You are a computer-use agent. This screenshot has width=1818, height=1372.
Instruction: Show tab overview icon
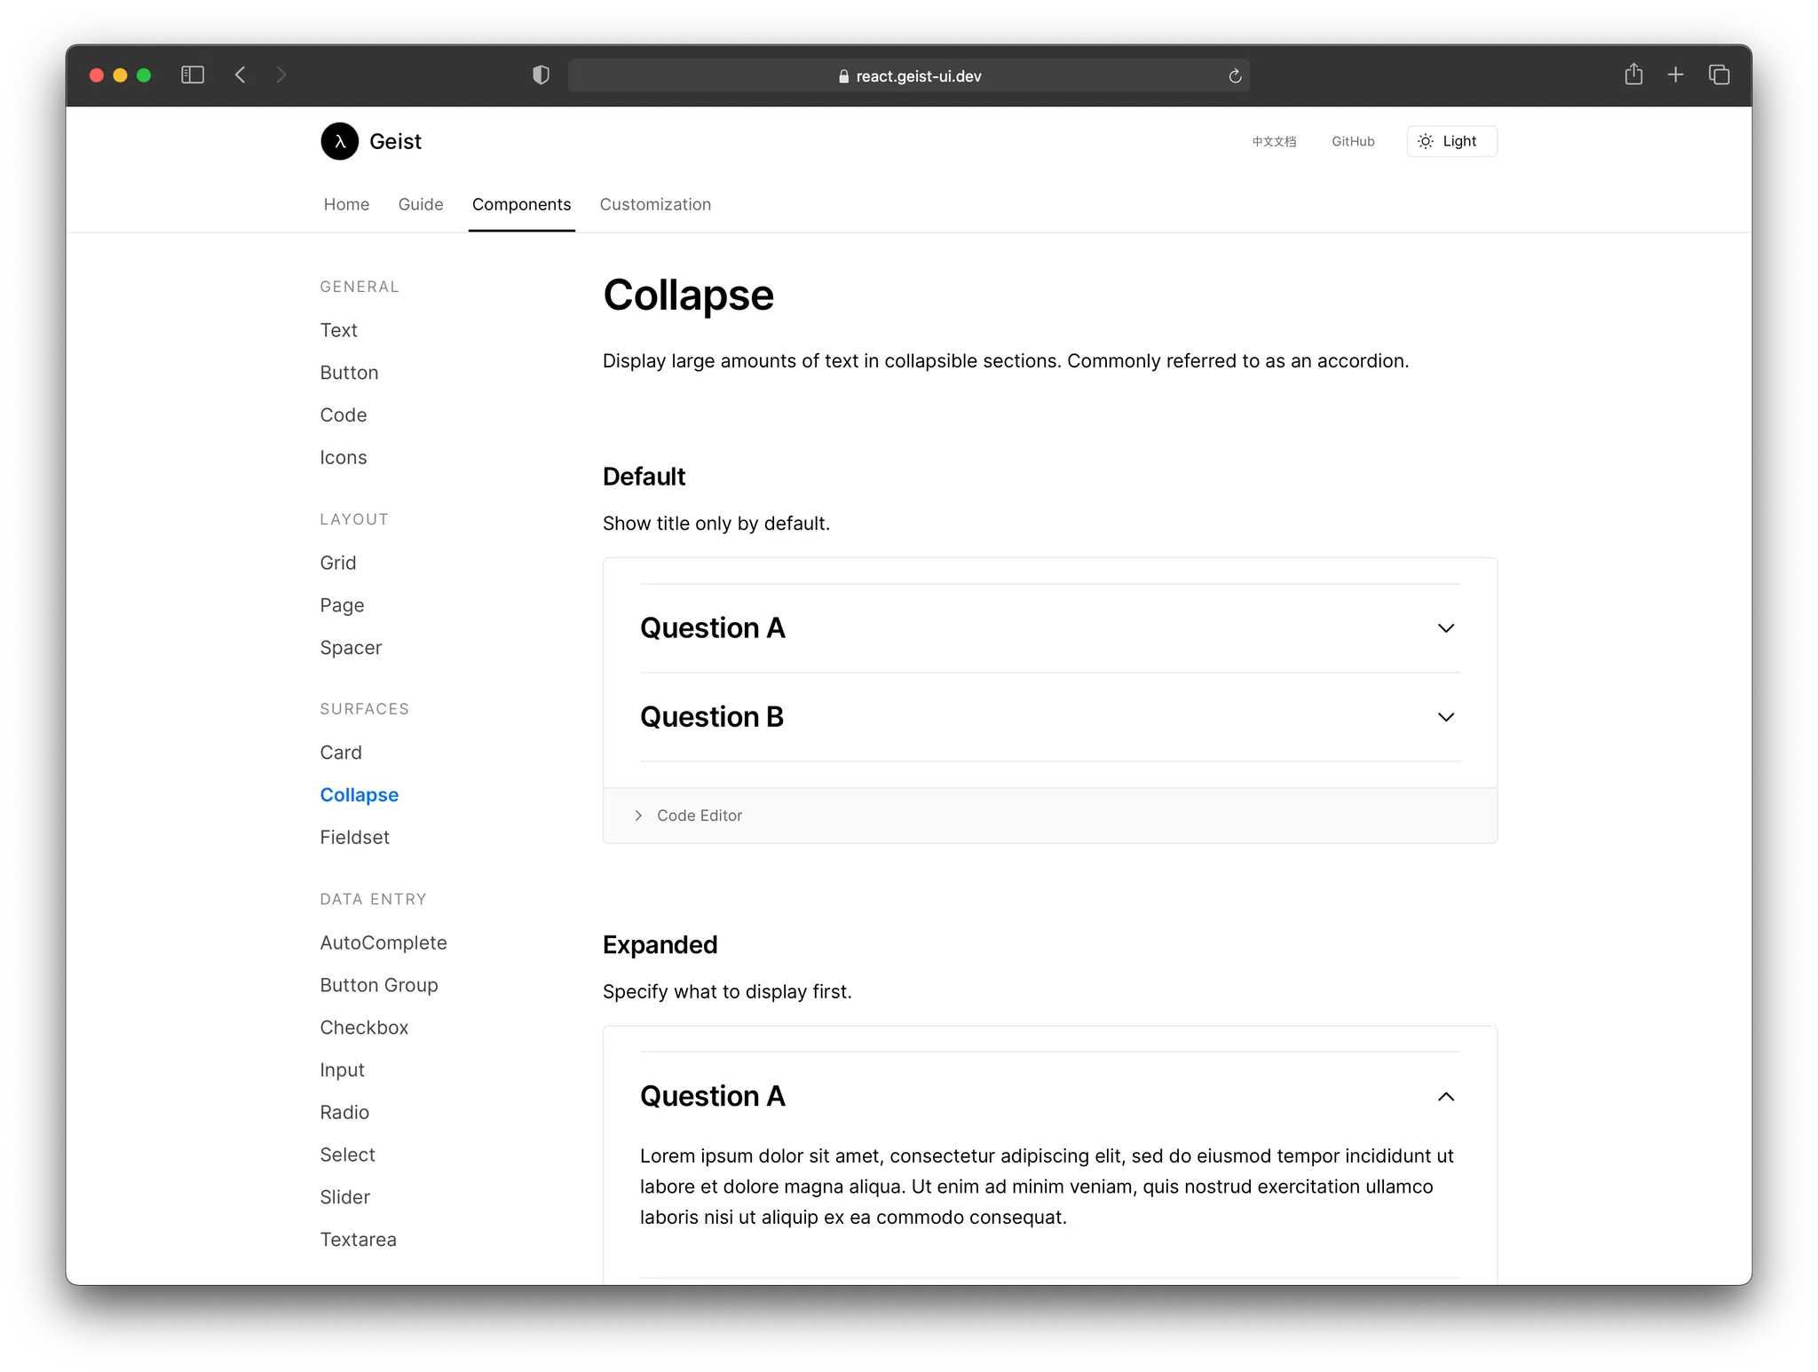click(x=1719, y=75)
